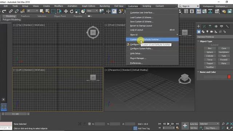Open the Display command panel tab
The image size is (233, 131).
(222, 27)
